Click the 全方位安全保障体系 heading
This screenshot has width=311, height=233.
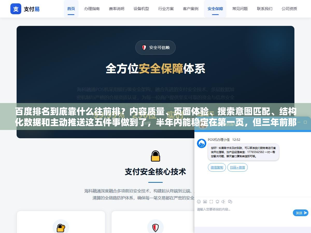(x=155, y=69)
